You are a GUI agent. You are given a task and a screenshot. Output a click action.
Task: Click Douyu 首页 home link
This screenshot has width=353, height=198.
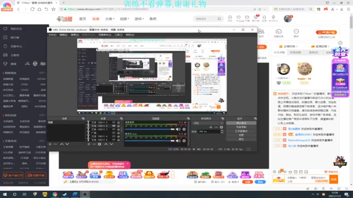(83, 19)
